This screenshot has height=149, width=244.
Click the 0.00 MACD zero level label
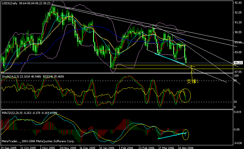(x=237, y=130)
